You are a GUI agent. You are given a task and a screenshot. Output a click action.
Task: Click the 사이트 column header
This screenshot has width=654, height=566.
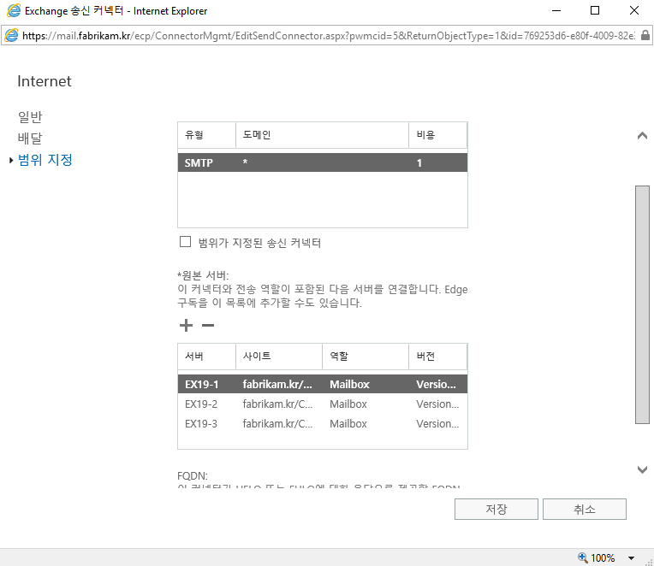coord(279,357)
